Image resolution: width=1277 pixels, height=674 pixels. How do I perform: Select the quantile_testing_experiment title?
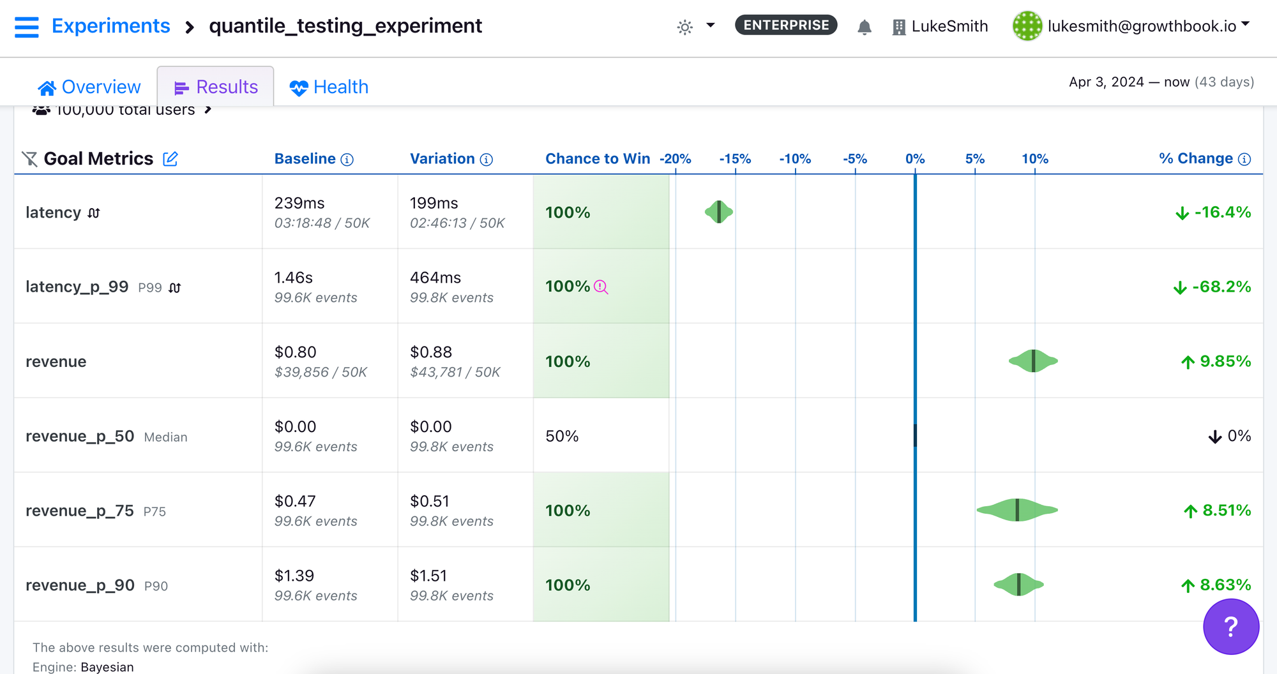[x=345, y=26]
